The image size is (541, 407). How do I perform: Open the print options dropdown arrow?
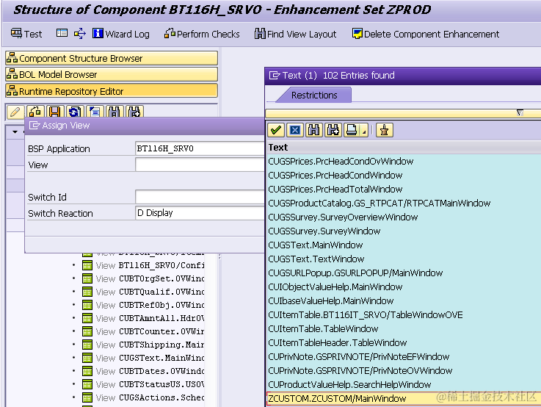(364, 131)
